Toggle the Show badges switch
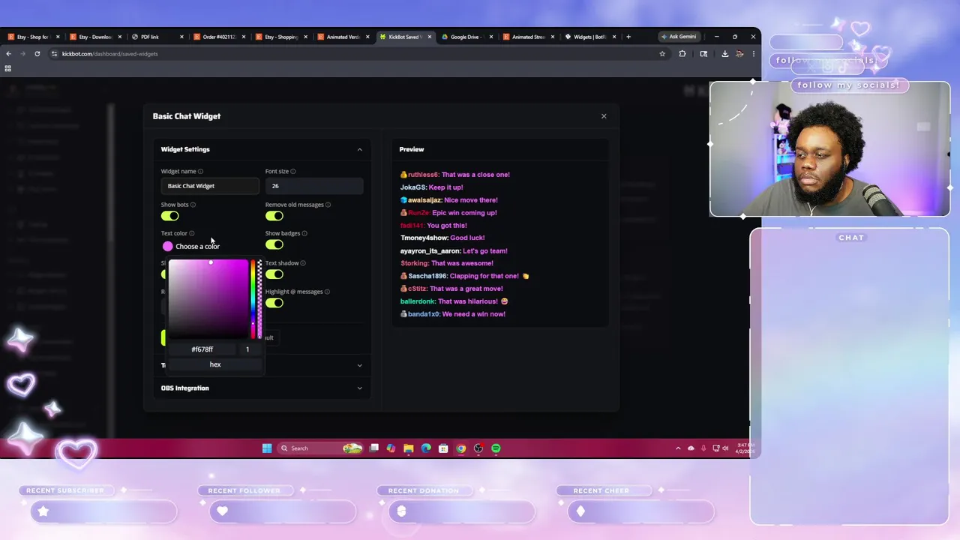Viewport: 960px width, 540px height. 274,244
